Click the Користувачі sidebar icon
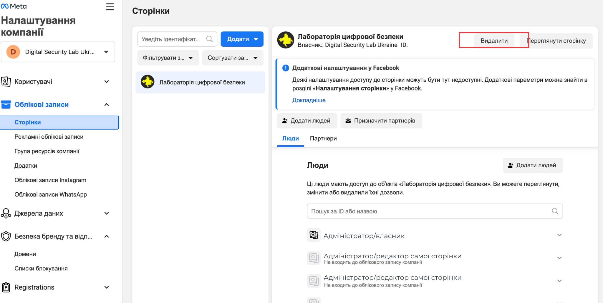The image size is (603, 303). (x=6, y=81)
